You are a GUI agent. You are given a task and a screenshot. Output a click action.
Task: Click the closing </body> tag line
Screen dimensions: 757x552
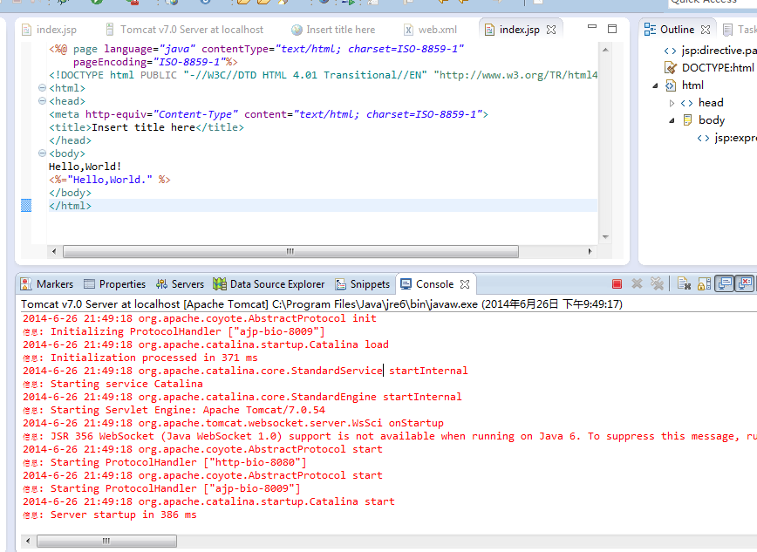coord(70,193)
